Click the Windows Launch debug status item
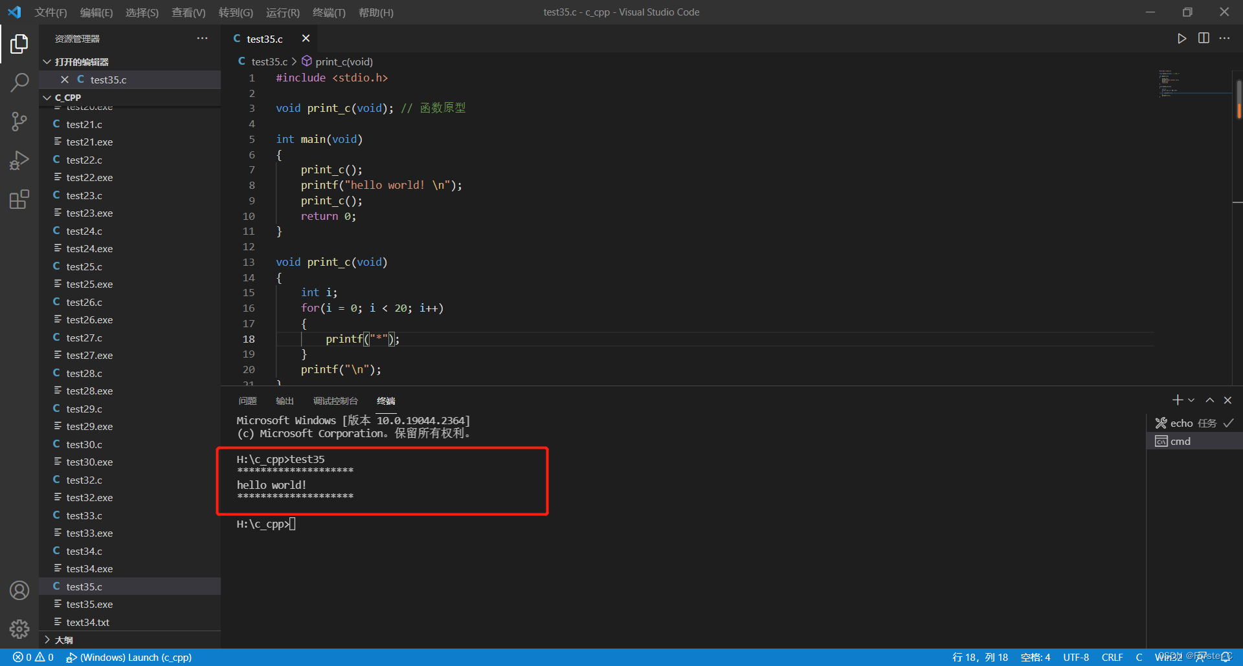The image size is (1243, 666). tap(129, 657)
